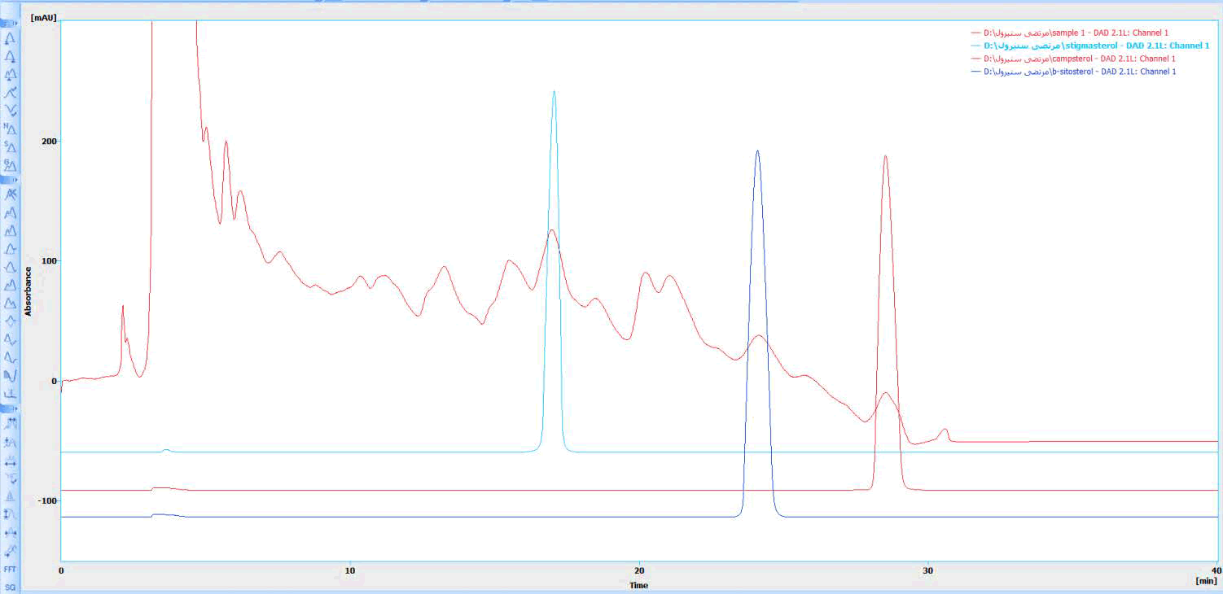1223x594 pixels.
Task: Expand the lowest toolbar section handle
Action: coord(10,408)
